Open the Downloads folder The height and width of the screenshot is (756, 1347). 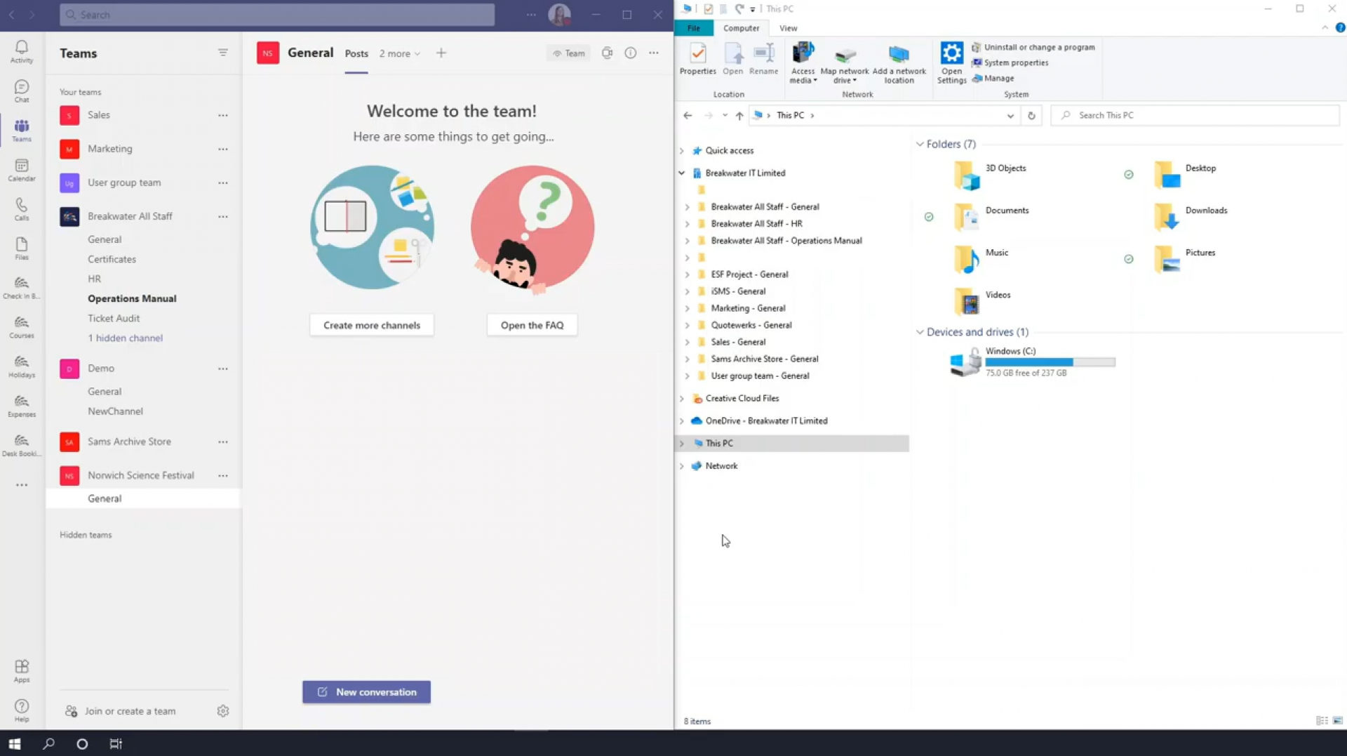[x=1191, y=218]
